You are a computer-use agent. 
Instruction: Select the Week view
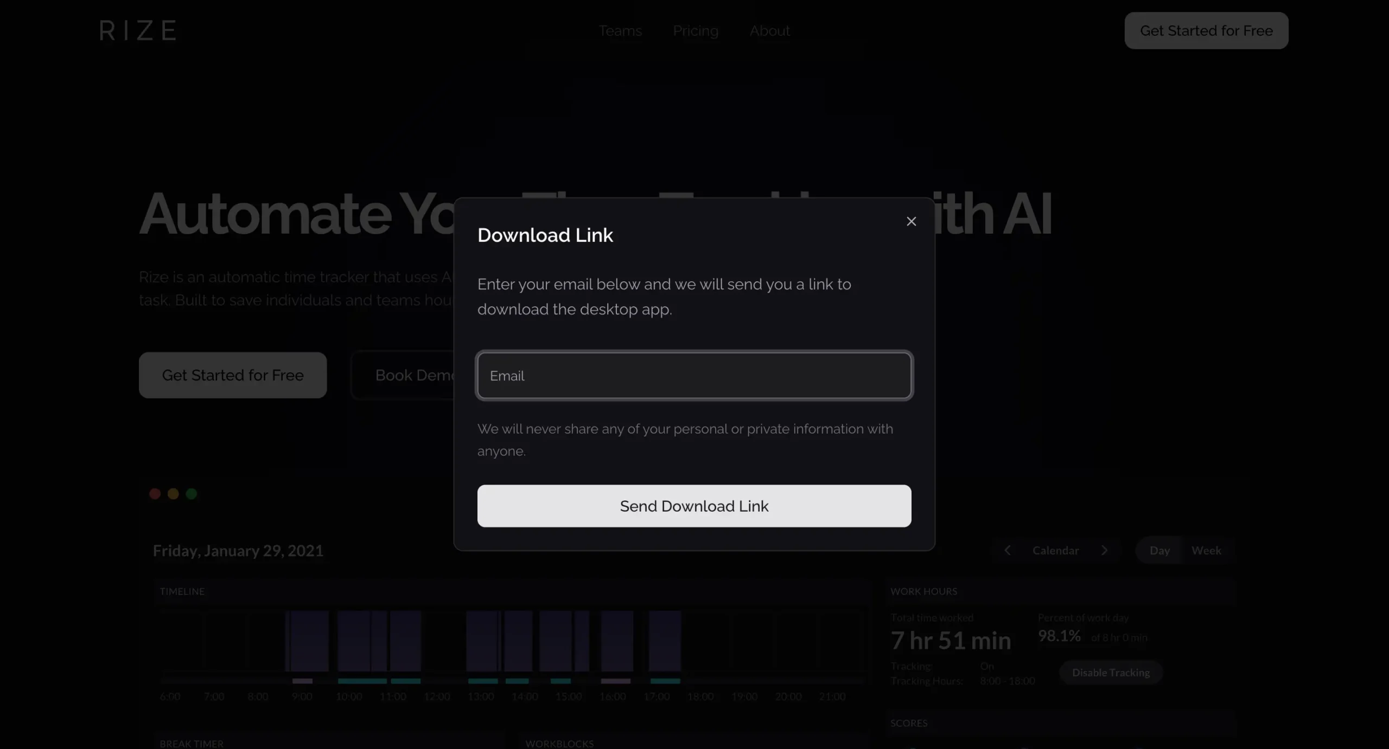[x=1207, y=550]
